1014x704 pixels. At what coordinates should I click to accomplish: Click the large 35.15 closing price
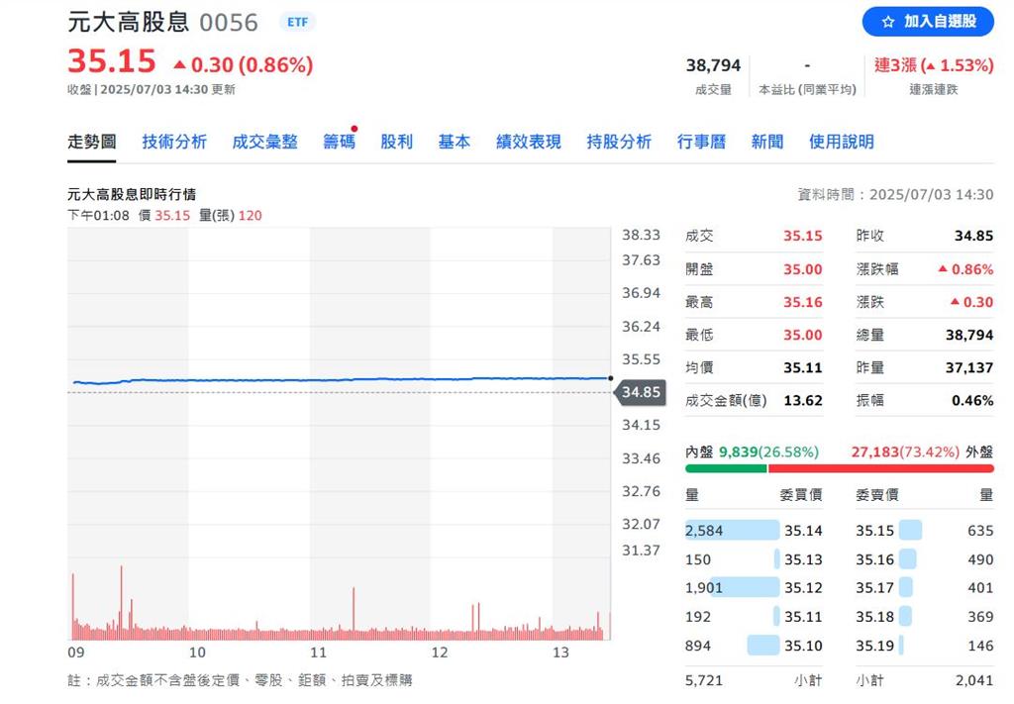[112, 62]
